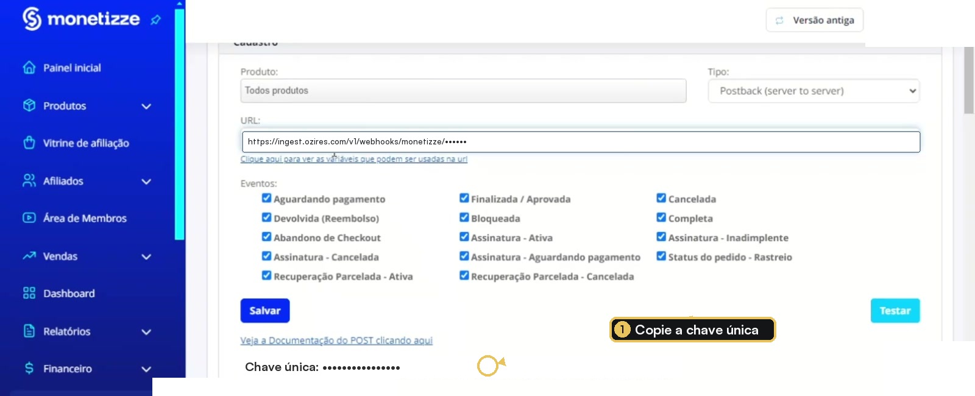Open the Tipo postback dropdown

coord(814,91)
